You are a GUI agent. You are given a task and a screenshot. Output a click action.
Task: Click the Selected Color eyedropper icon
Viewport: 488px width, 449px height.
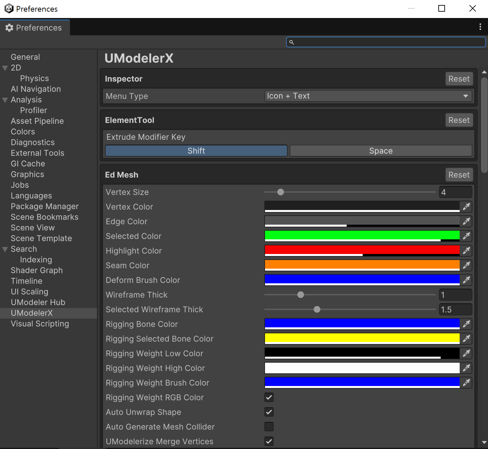coord(466,236)
